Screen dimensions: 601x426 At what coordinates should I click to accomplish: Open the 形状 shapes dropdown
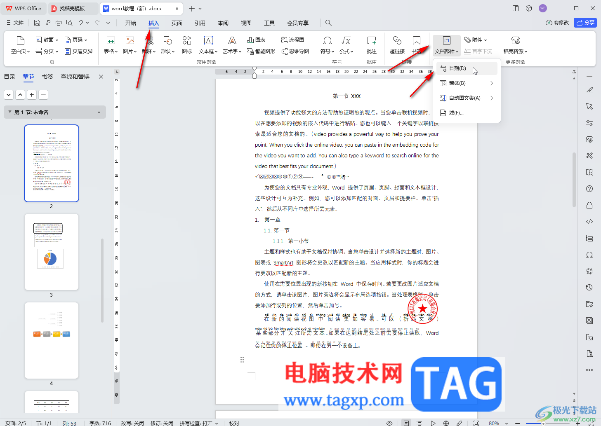[x=167, y=45]
